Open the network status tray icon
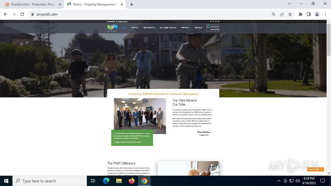331x186 pixels. pos(291,181)
